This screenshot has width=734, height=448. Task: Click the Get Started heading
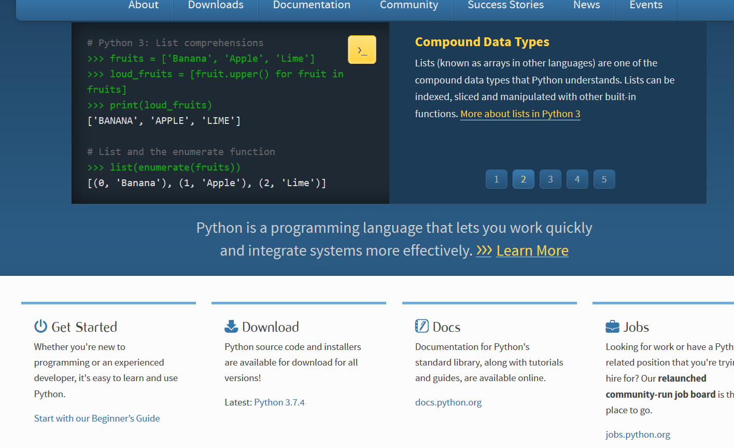(84, 327)
